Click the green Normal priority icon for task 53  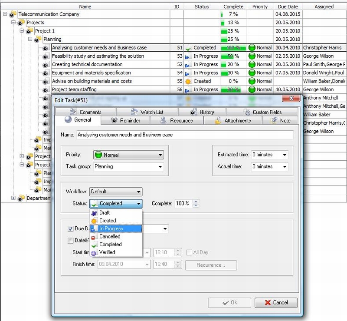pyautogui.click(x=252, y=56)
